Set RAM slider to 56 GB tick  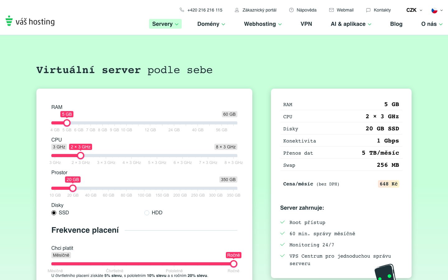[222, 130]
